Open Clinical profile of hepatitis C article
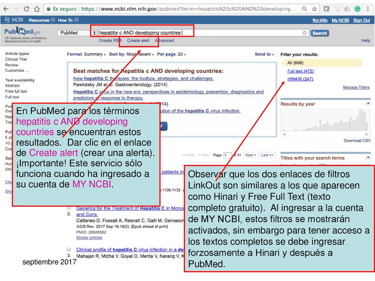Screen dimensions: 375x281 click(130, 250)
